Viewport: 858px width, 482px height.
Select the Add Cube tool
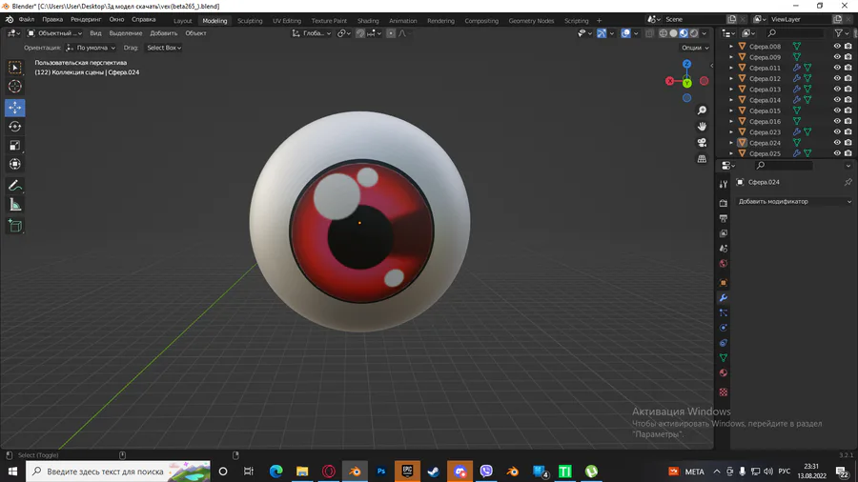click(x=14, y=226)
